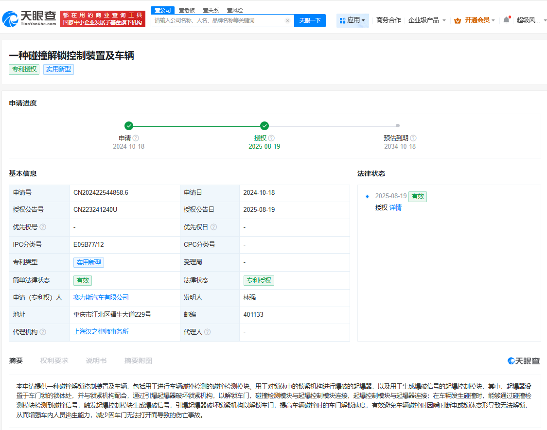This screenshot has width=547, height=430.
Task: Click the company name search input field
Action: coord(218,20)
